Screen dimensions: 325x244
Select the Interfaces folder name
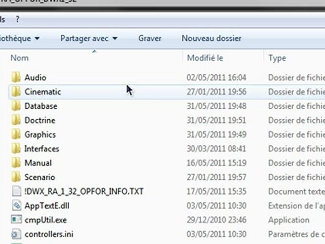(x=42, y=149)
